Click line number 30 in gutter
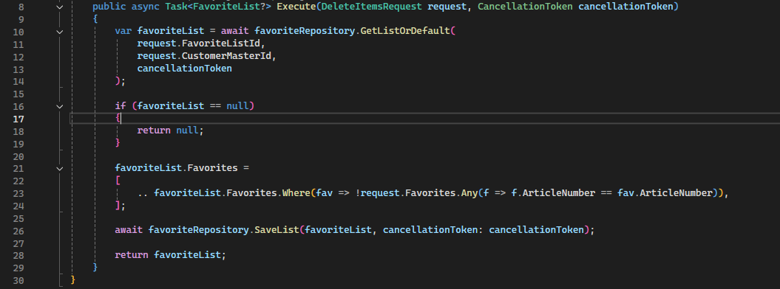Screen dimensions: 780x289 click(18, 280)
